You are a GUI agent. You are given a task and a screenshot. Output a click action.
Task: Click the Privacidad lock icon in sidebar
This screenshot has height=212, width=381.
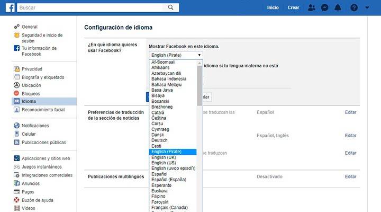[x=16, y=69]
